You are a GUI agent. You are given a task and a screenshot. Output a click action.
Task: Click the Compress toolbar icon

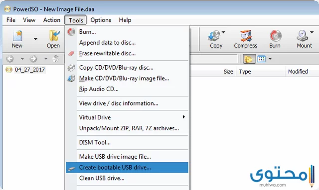(246, 36)
